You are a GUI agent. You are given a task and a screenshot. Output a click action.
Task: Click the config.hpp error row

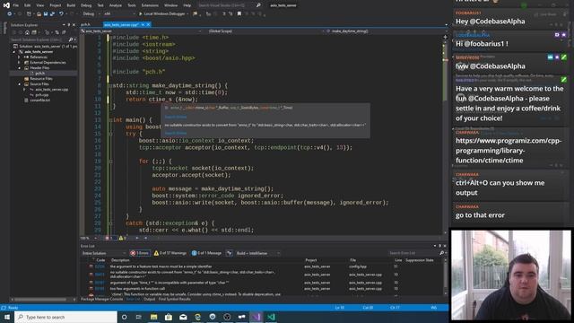[x=264, y=266]
